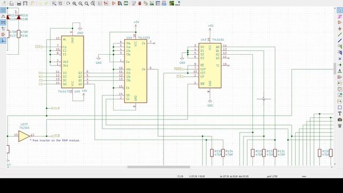343x193 pixels.
Task: Redo the last edit
Action: tap(47, 3)
